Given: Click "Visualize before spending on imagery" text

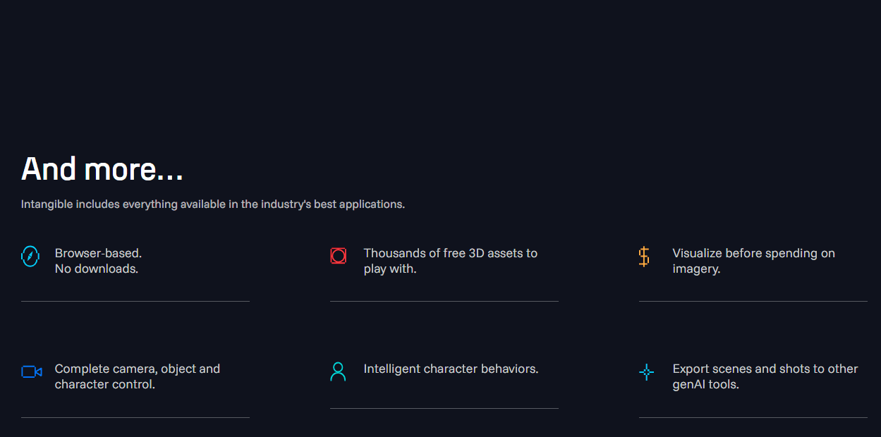Looking at the screenshot, I should click(x=753, y=261).
